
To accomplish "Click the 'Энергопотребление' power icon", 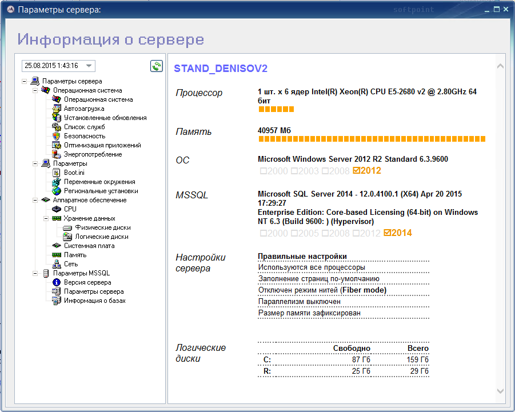I will pyautogui.click(x=57, y=154).
